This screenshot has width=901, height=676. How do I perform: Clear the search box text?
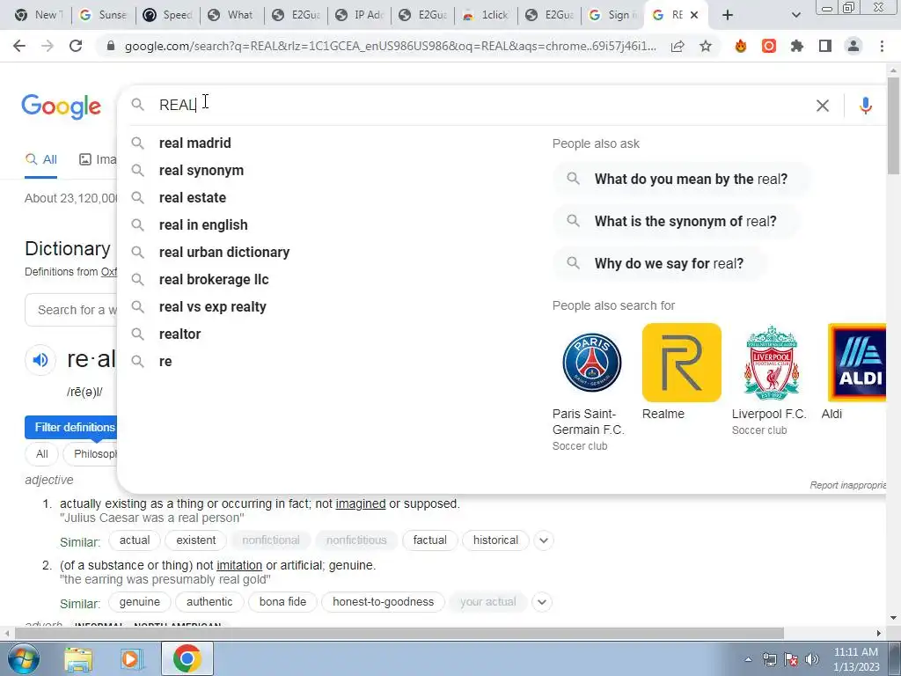point(823,106)
